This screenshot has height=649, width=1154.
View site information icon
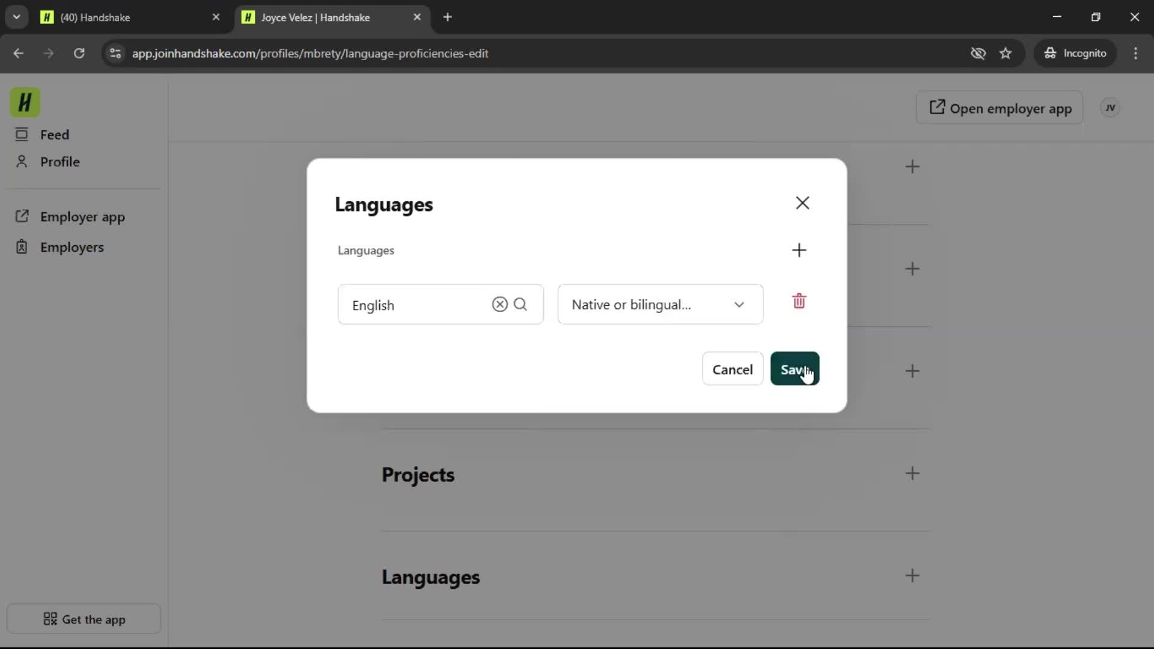pos(115,53)
